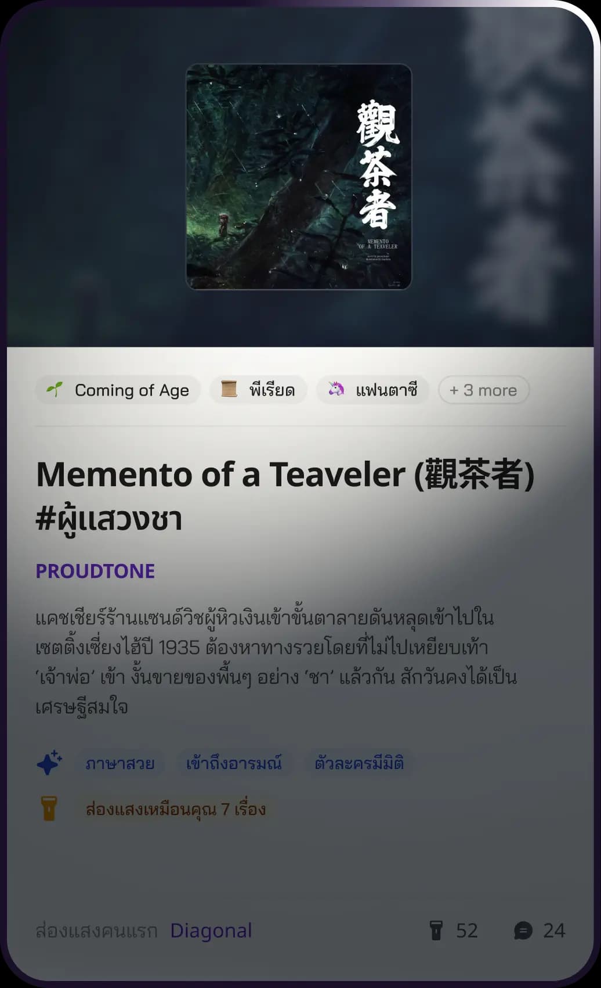Select the แฟนตาซี genre tag
Image resolution: width=601 pixels, height=988 pixels.
373,390
